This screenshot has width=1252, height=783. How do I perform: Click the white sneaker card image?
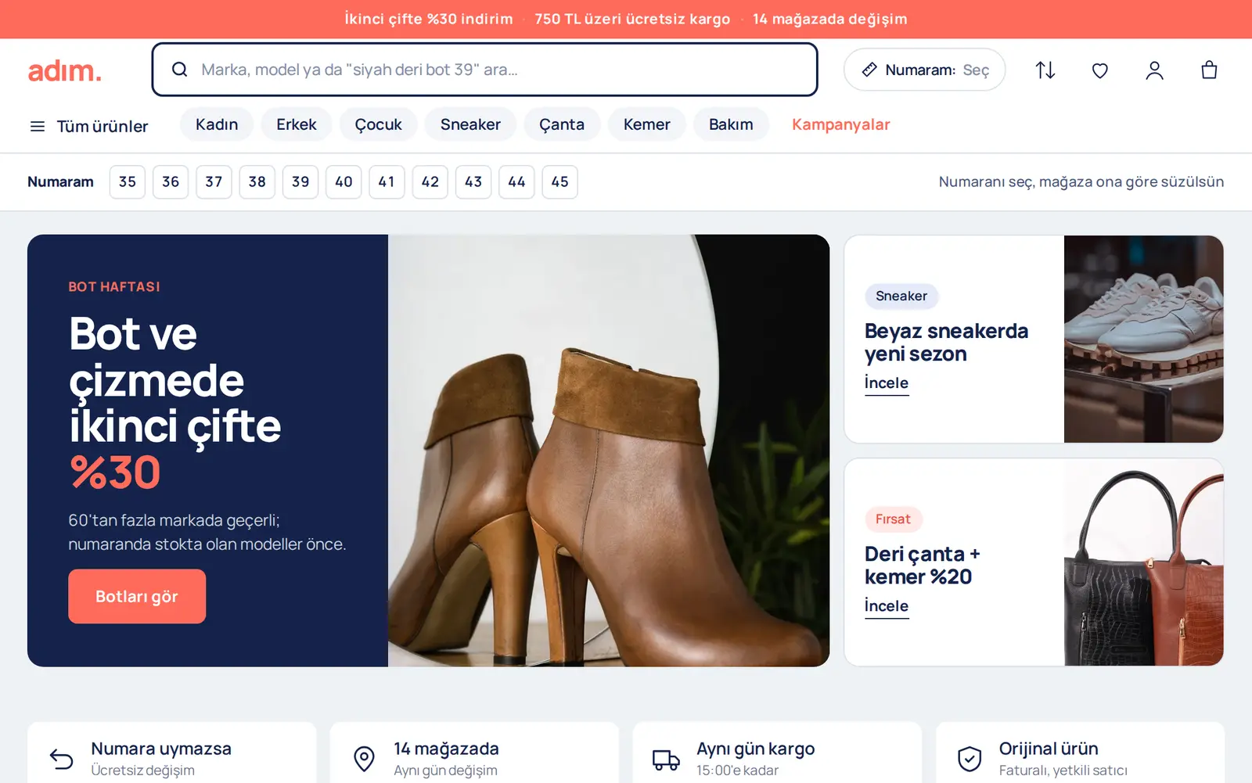point(1143,339)
